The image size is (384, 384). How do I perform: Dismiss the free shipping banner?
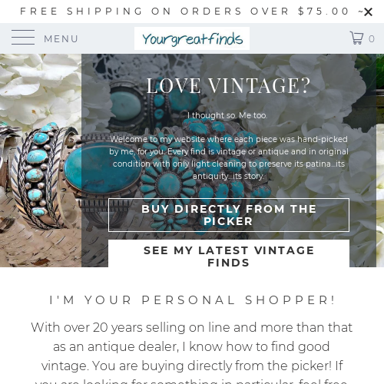pyautogui.click(x=368, y=12)
